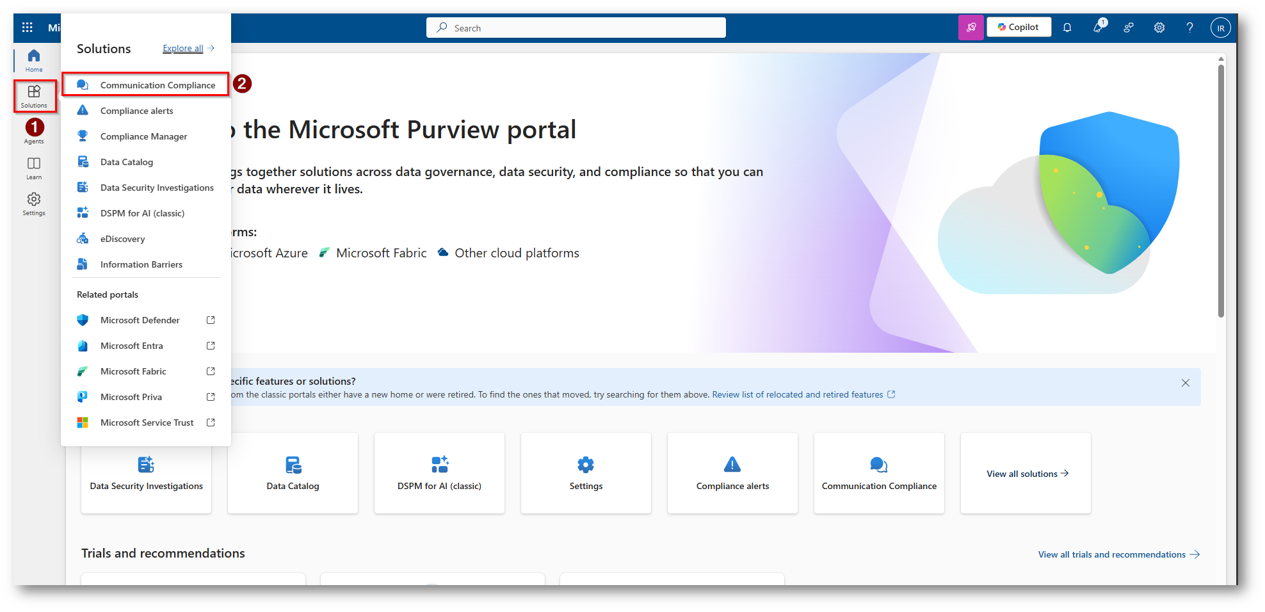1265x612 pixels.
Task: Click the feedback community icon in header
Action: click(x=1129, y=28)
